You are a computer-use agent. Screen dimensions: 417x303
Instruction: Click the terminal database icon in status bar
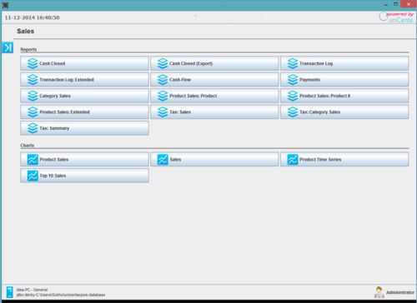pos(9,292)
